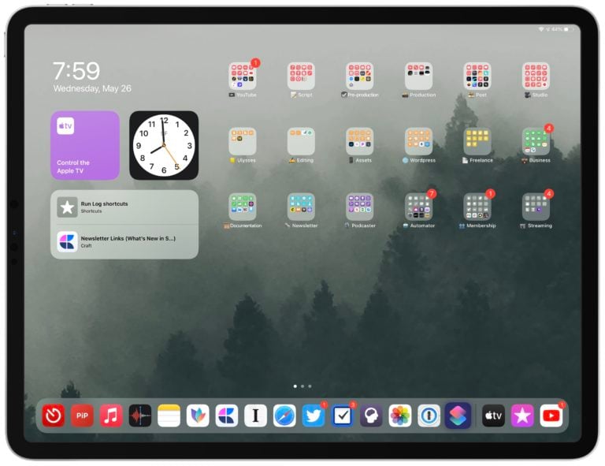Open Twitter from the dock
Image resolution: width=605 pixels, height=466 pixels.
pos(314,416)
